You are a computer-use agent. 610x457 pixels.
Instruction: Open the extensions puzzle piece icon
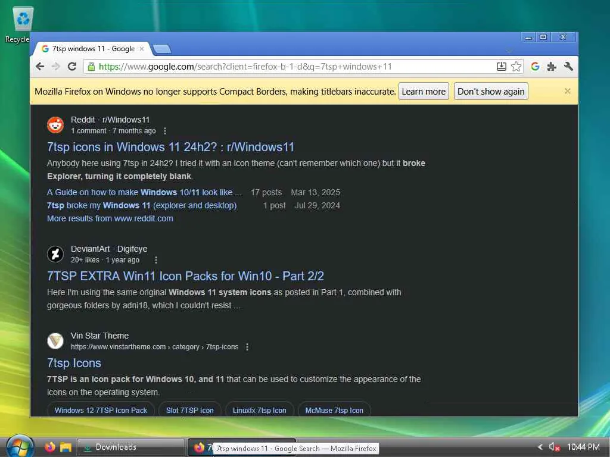pyautogui.click(x=551, y=67)
